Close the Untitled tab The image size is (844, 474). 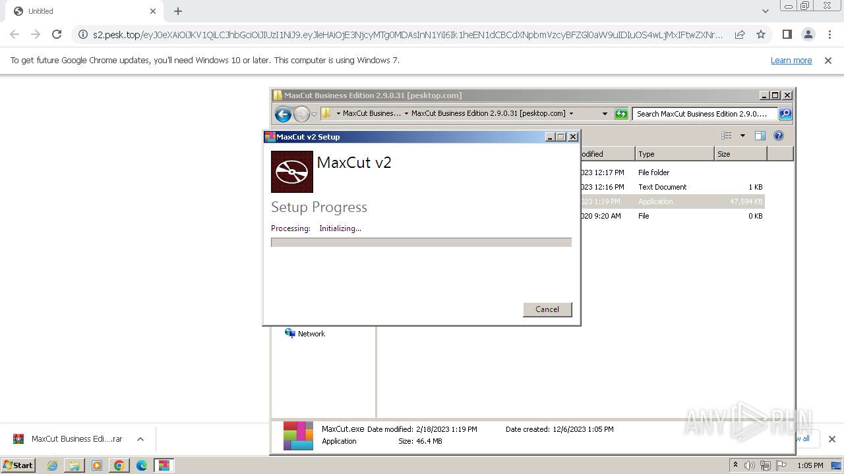153,11
